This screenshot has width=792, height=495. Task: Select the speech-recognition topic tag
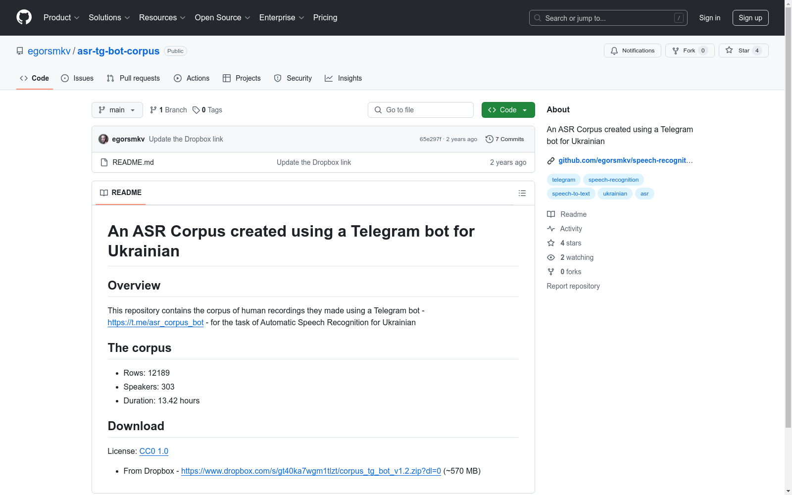[x=613, y=180]
